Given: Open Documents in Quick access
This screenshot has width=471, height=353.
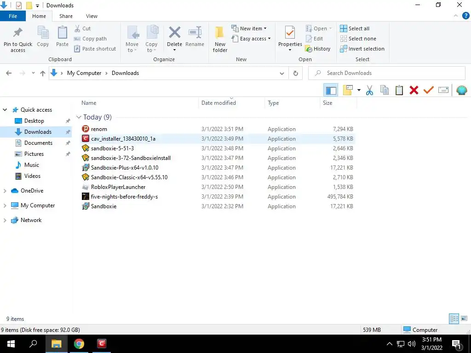Looking at the screenshot, I should click(38, 143).
